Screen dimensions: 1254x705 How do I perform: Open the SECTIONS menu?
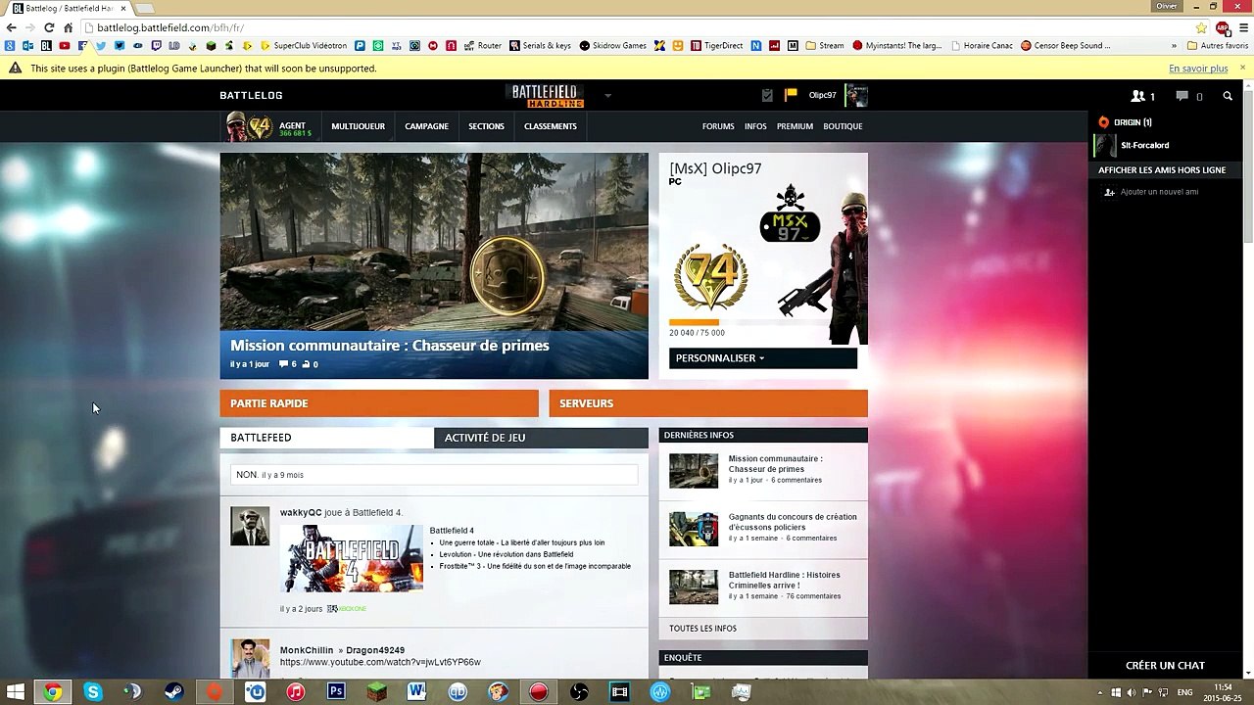click(486, 126)
